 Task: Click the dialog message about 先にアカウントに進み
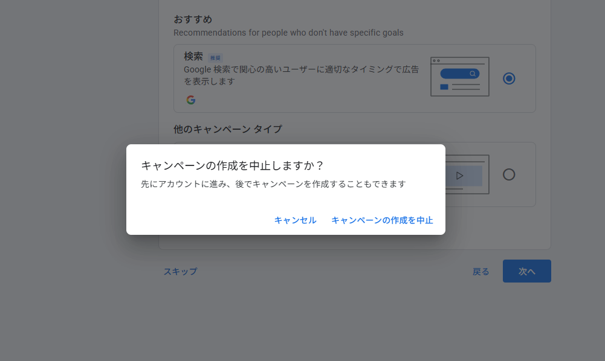point(273,184)
